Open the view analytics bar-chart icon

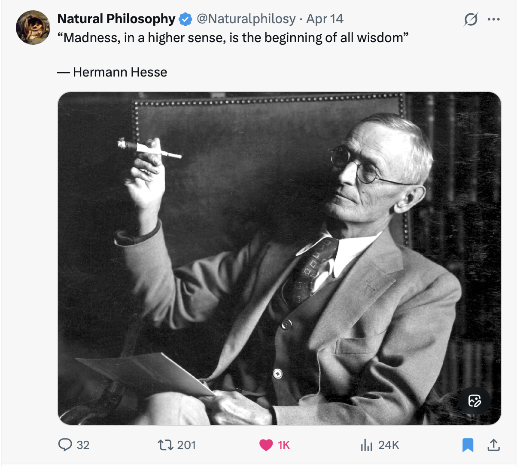(366, 445)
